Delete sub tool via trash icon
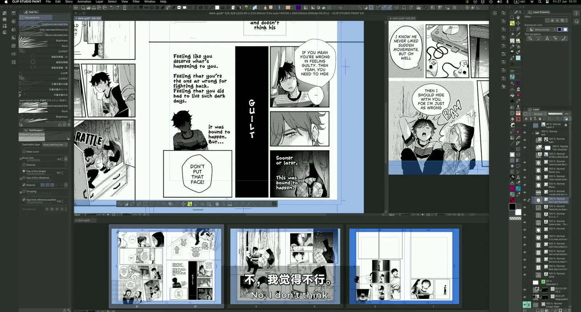The width and height of the screenshot is (581, 312). coord(69,125)
